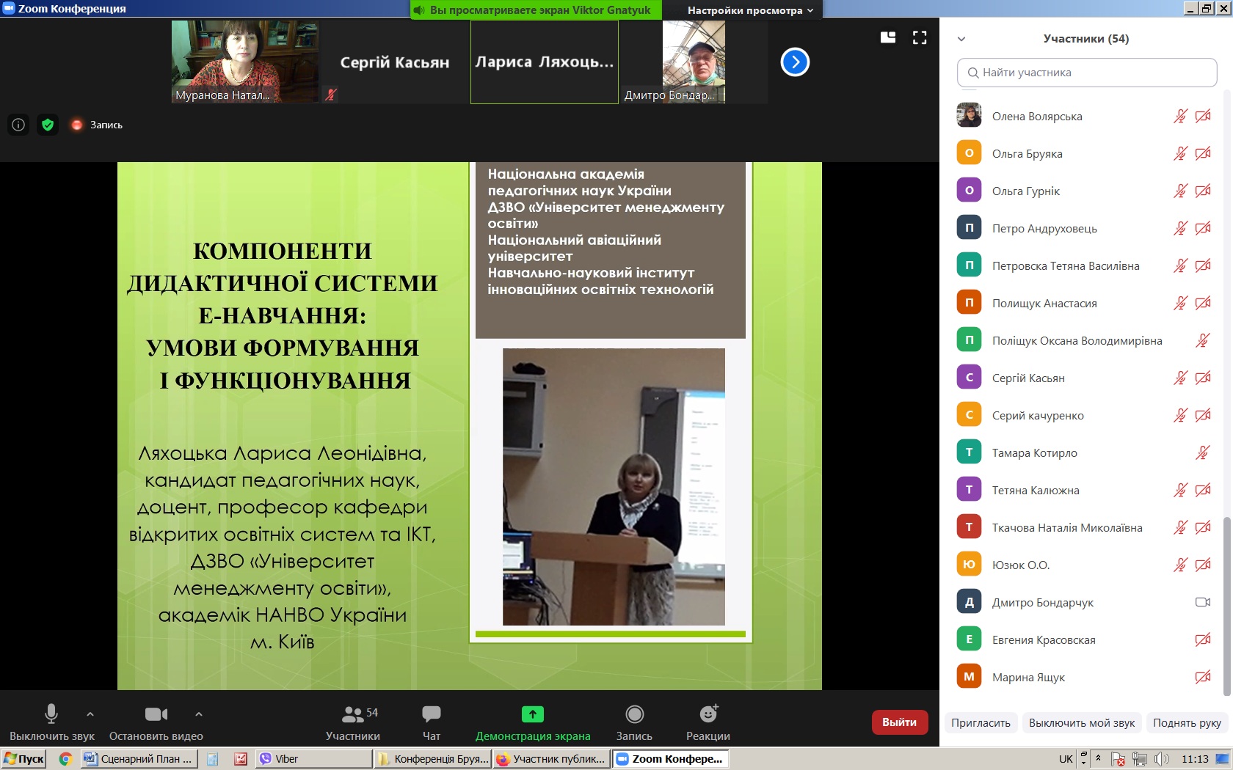This screenshot has width=1233, height=770.
Task: Expand audio options arrow beside microphone
Action: click(90, 714)
